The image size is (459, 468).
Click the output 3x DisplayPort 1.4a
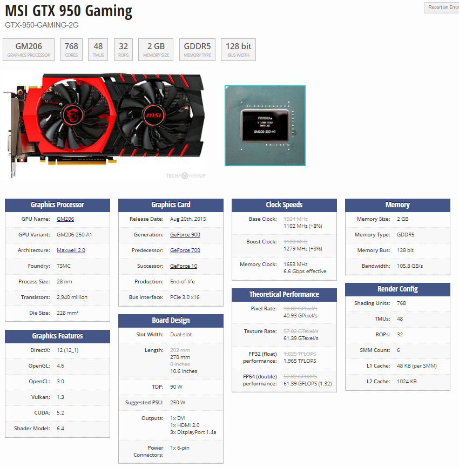coord(193,432)
